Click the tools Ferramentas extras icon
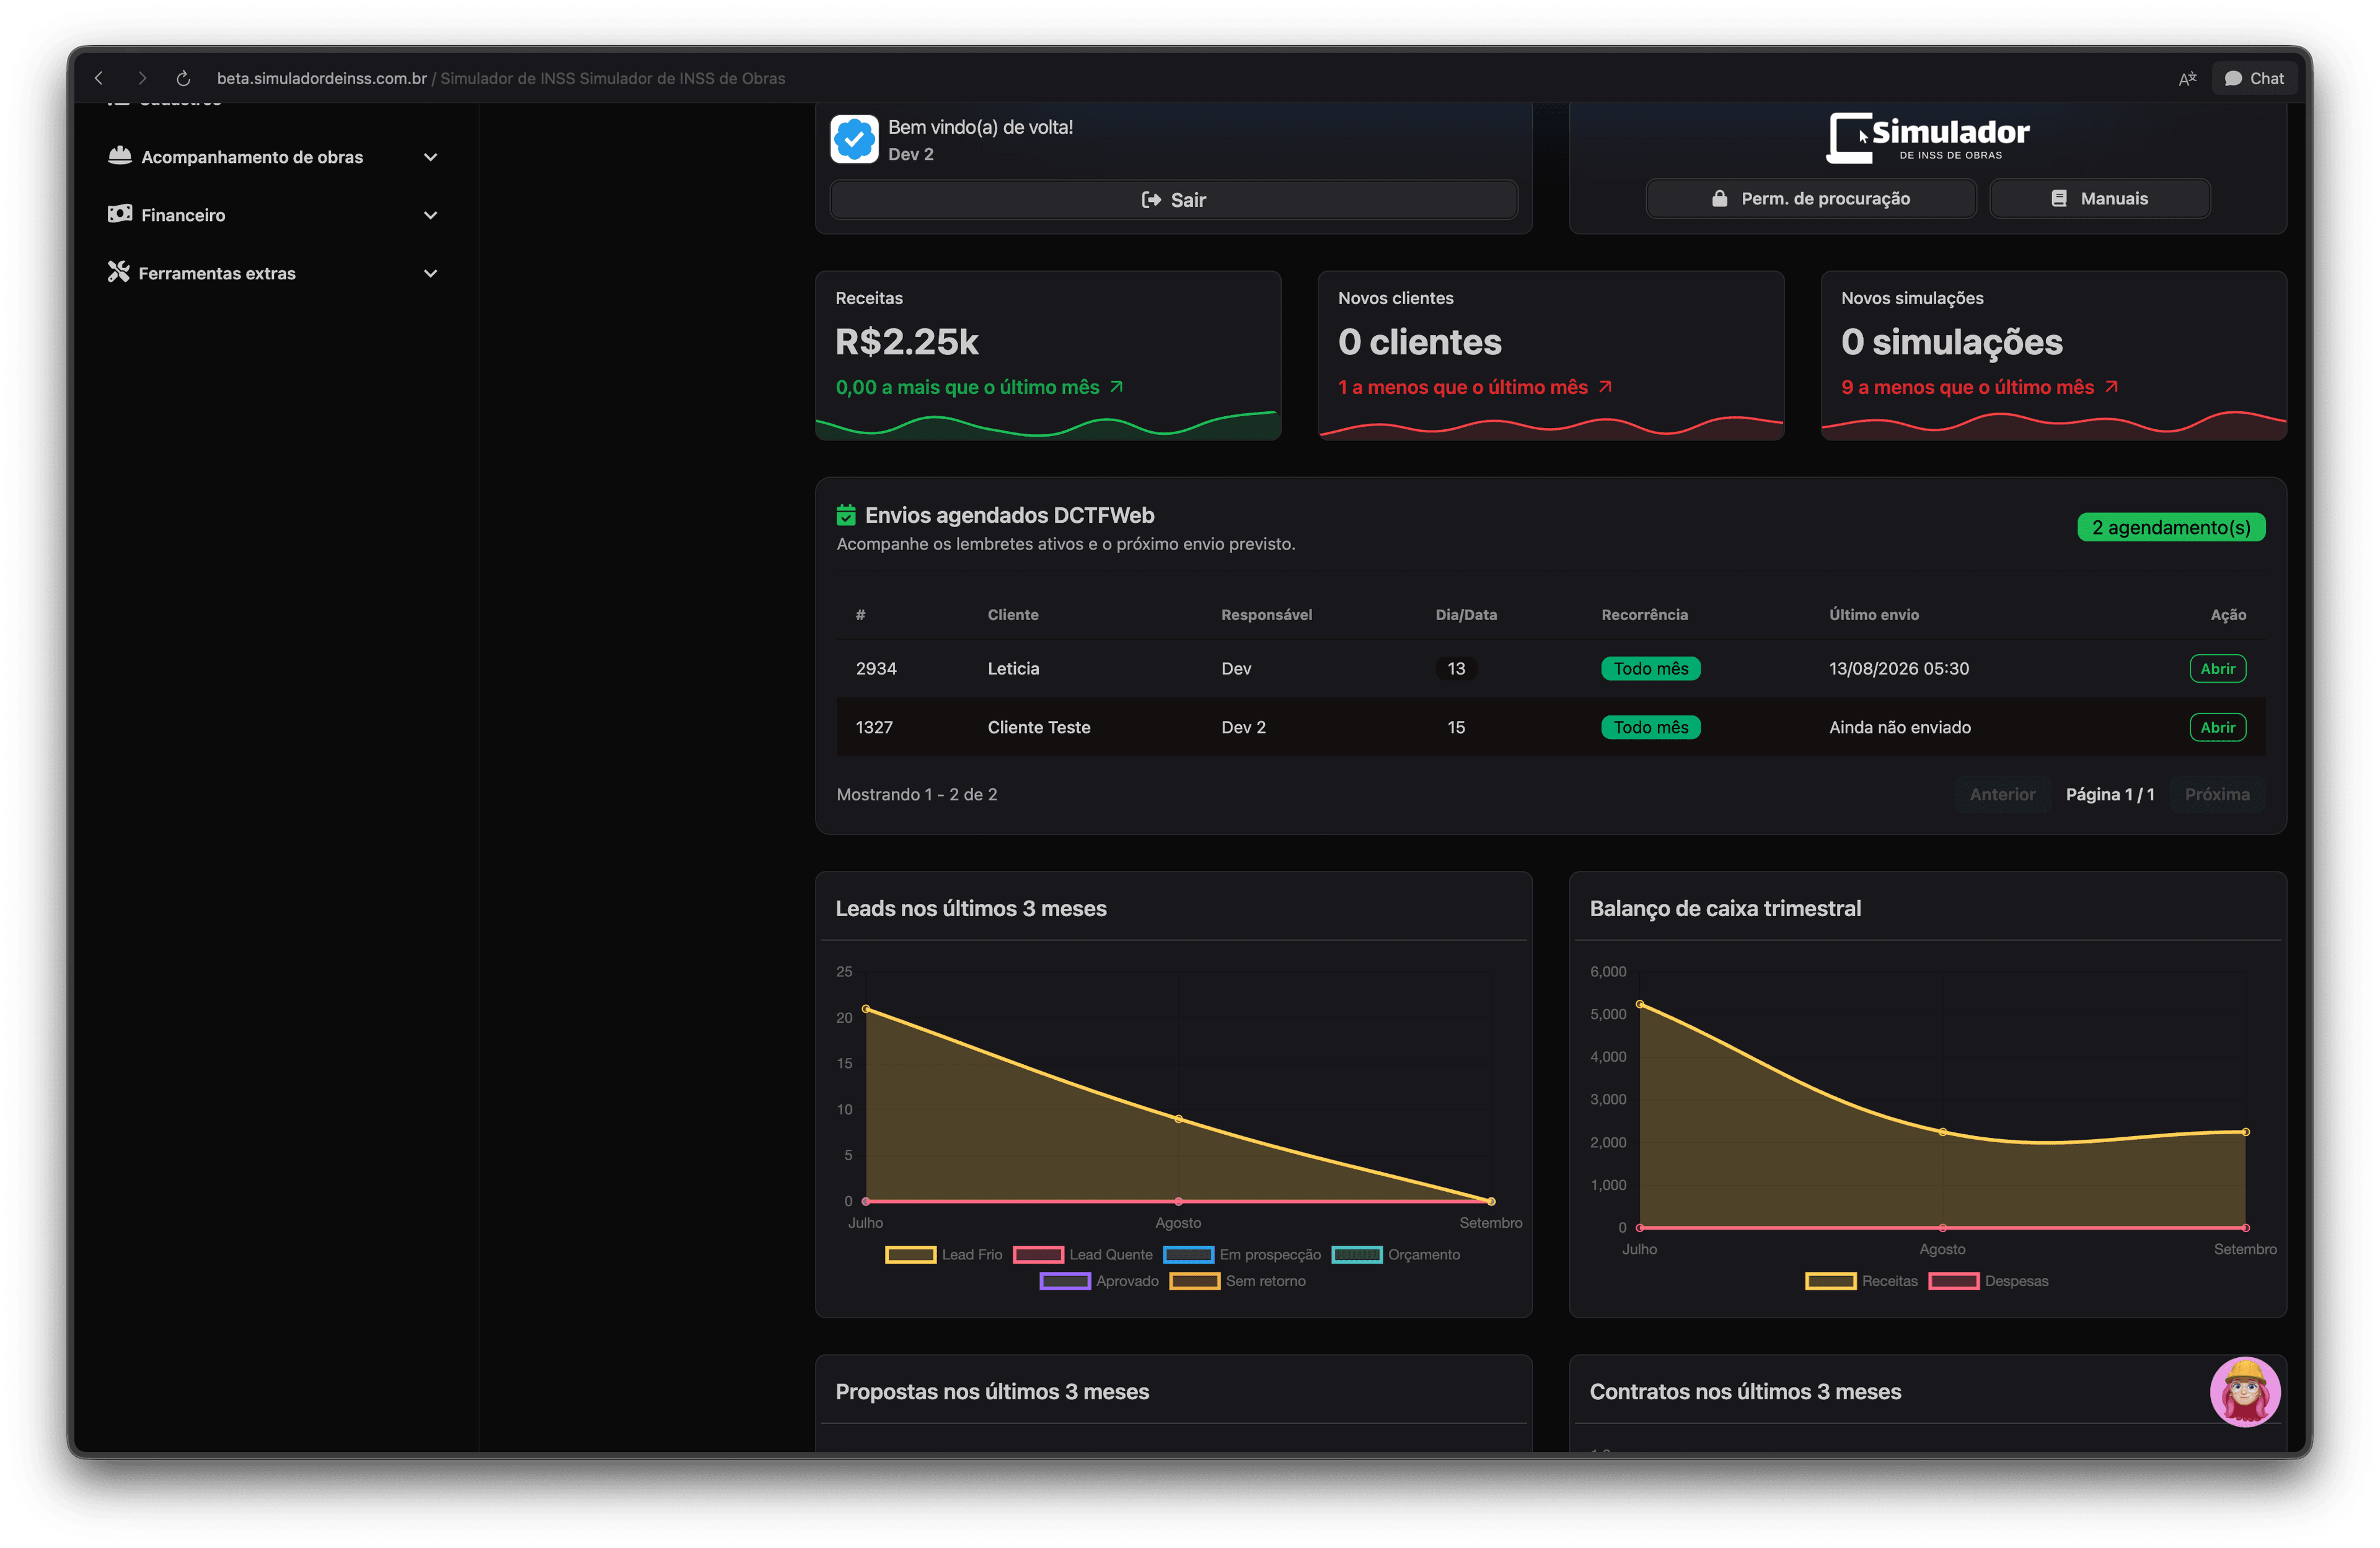Screen dimensions: 2380x1548 [119, 272]
